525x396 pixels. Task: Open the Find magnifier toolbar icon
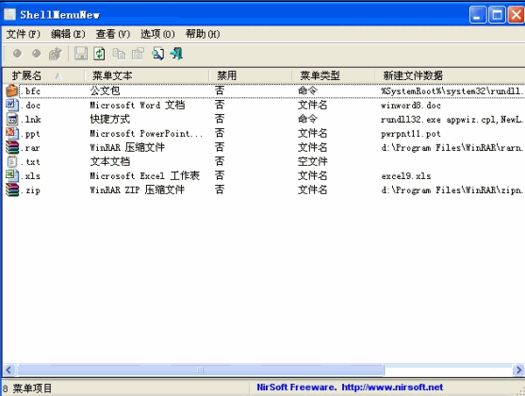[158, 54]
